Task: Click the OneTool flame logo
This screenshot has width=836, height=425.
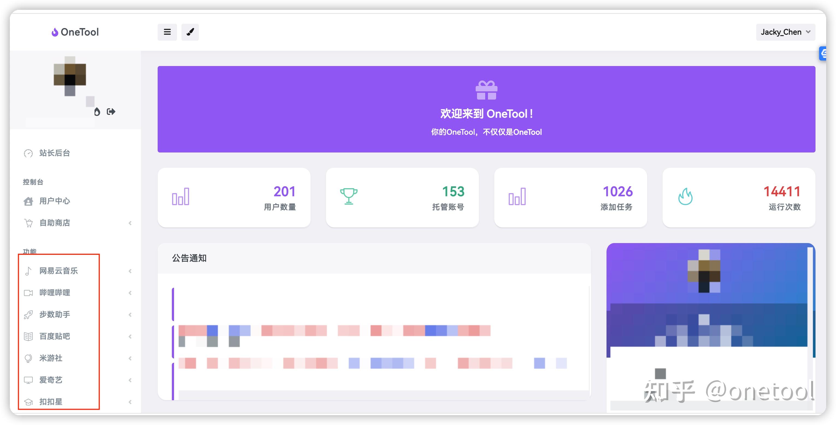Action: click(55, 32)
